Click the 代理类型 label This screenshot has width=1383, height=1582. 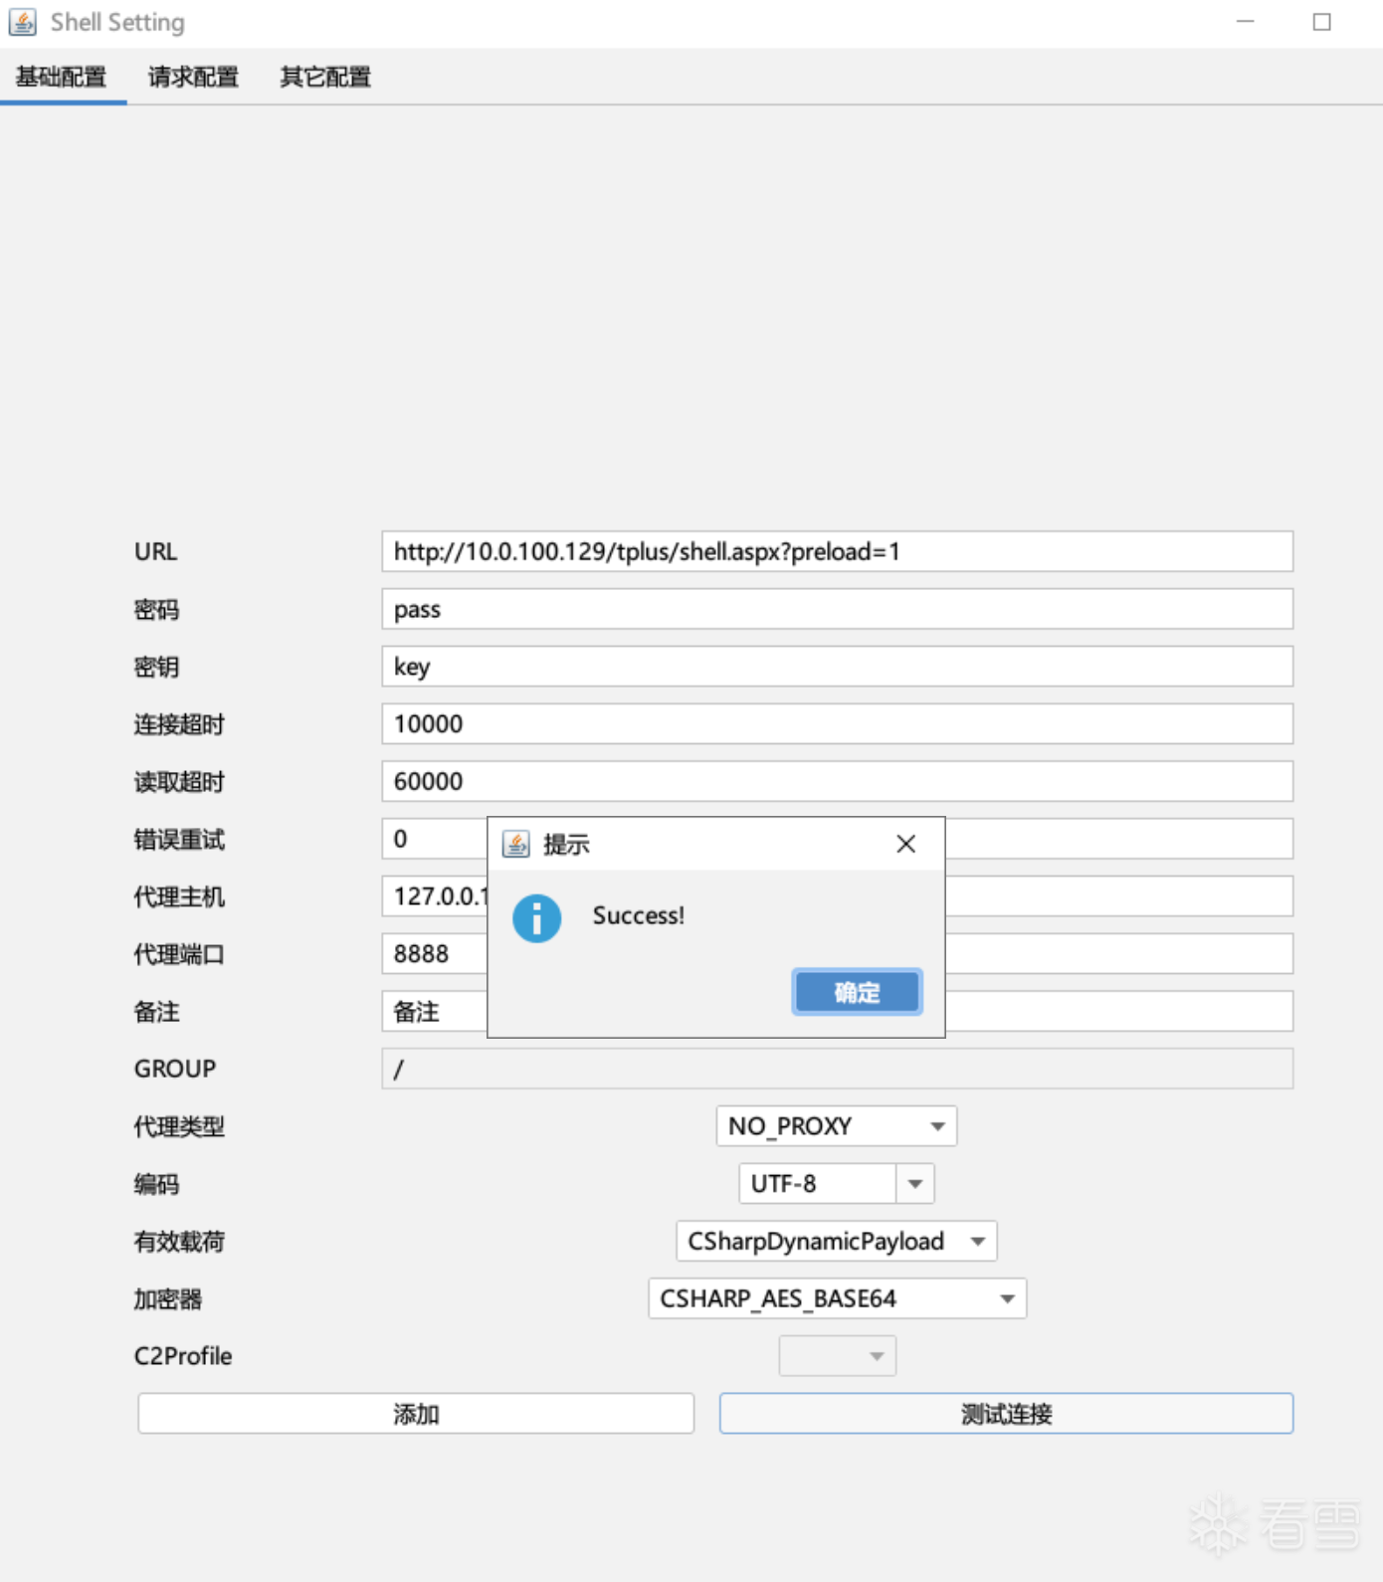(179, 1126)
